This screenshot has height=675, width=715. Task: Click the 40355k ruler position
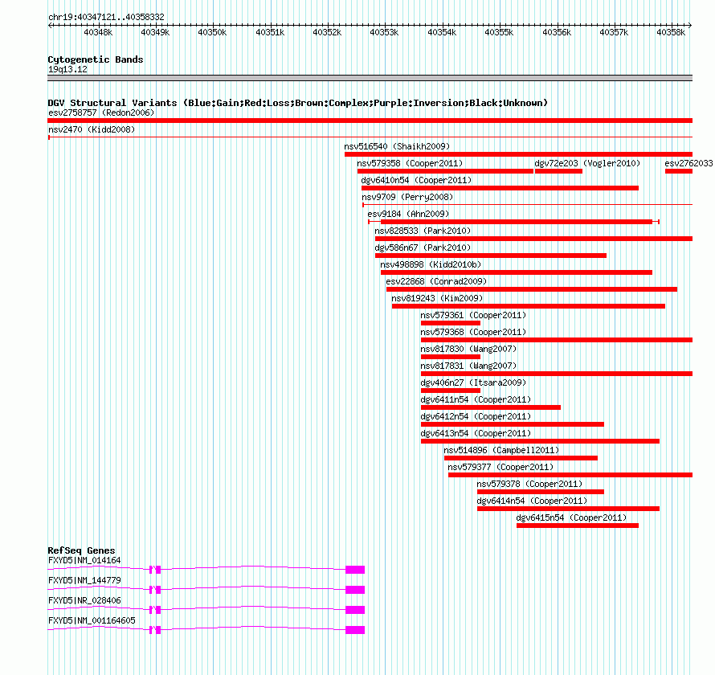tap(499, 32)
